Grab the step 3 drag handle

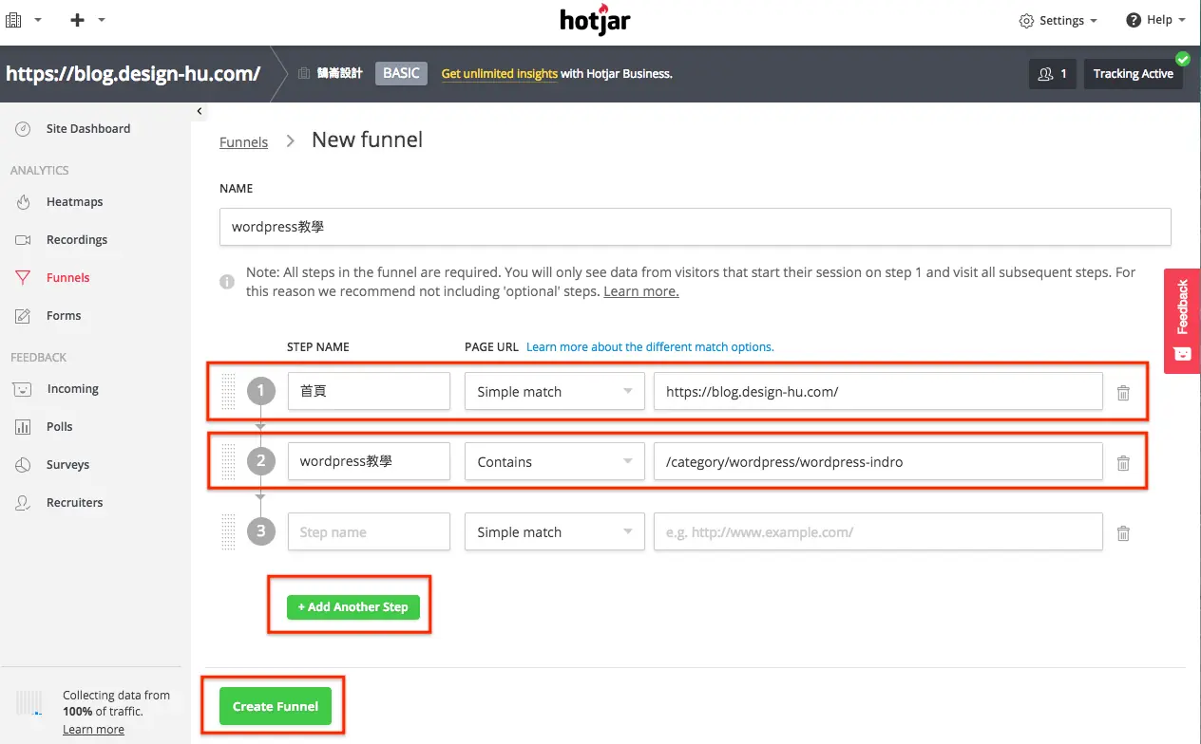[x=228, y=531]
